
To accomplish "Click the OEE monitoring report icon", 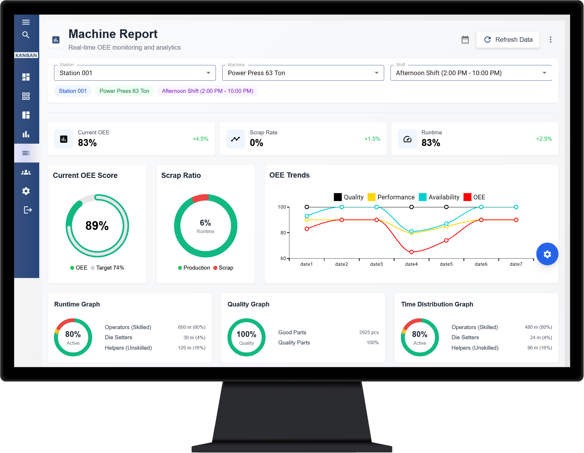I will (x=56, y=39).
